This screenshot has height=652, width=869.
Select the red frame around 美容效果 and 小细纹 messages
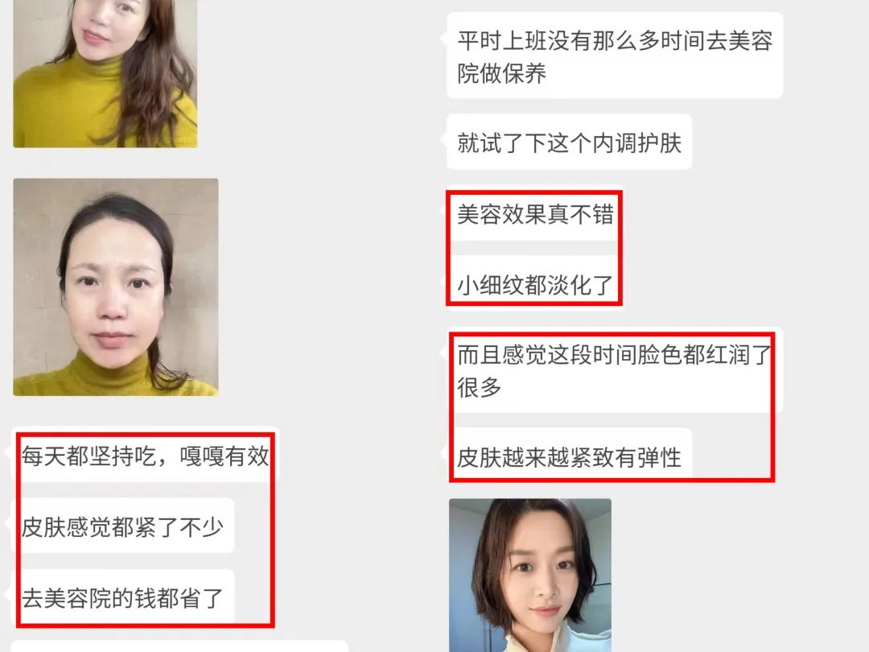coord(534,248)
